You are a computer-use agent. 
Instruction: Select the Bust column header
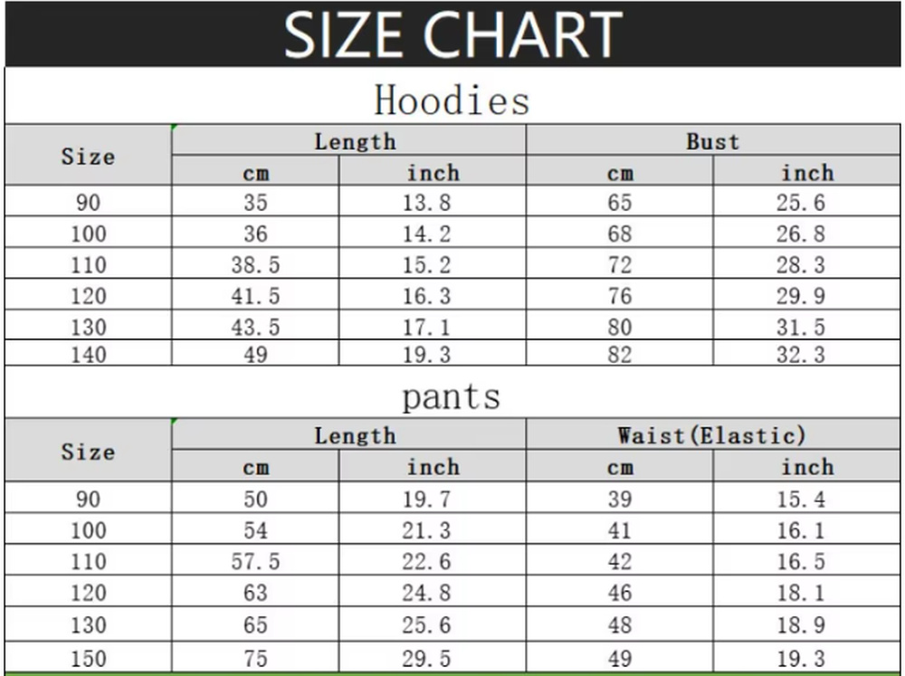point(712,141)
